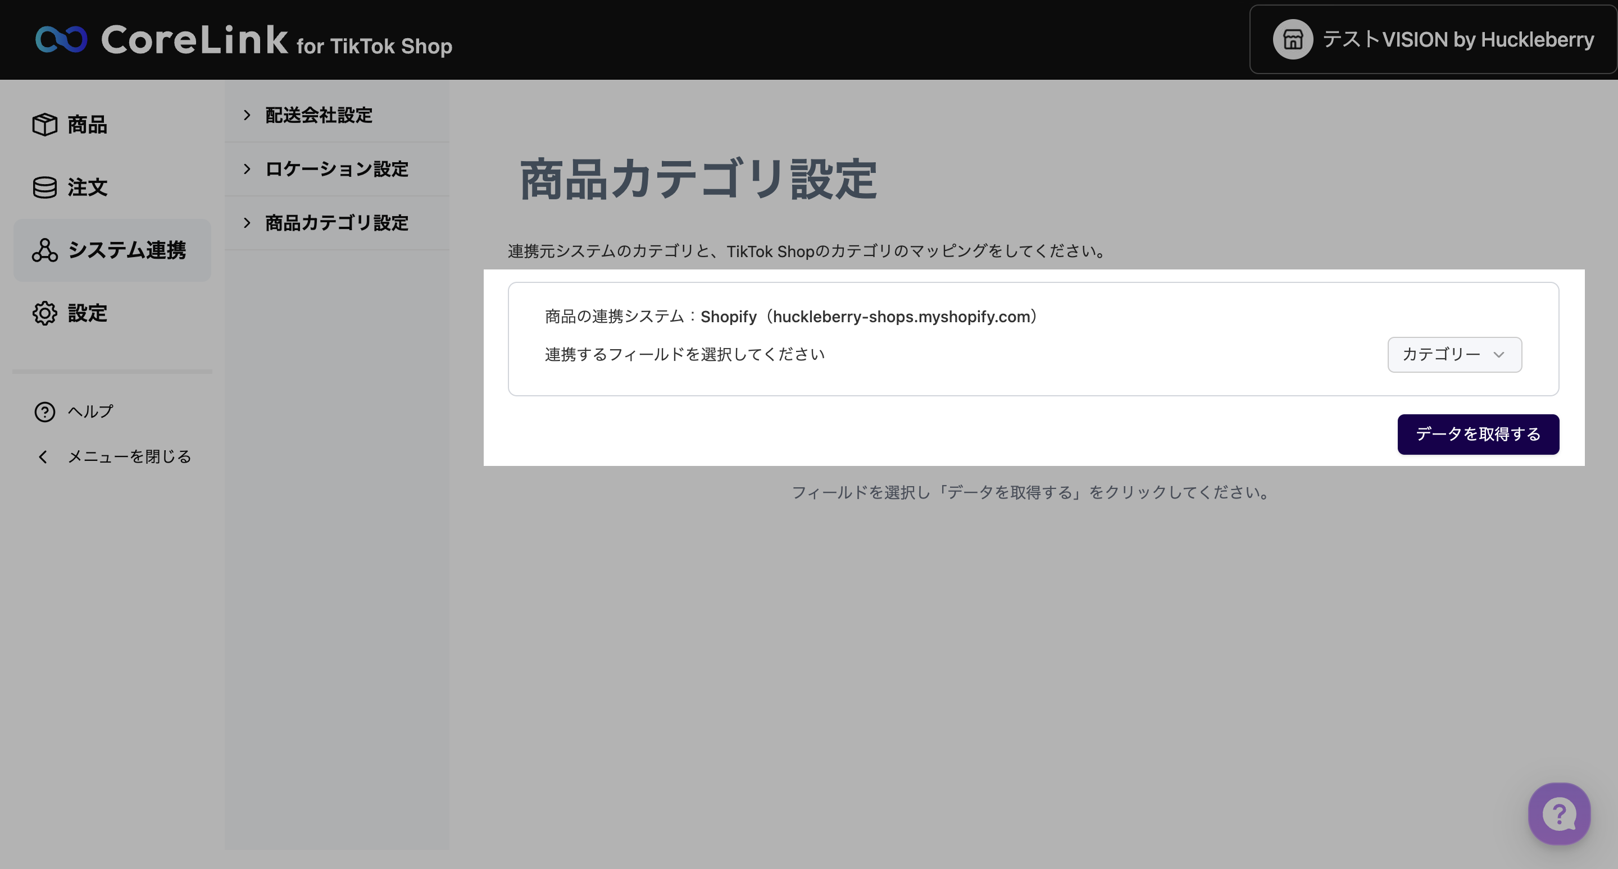This screenshot has height=869, width=1618.
Task: Expand the ロケーション設定 chevron
Action: pos(247,169)
